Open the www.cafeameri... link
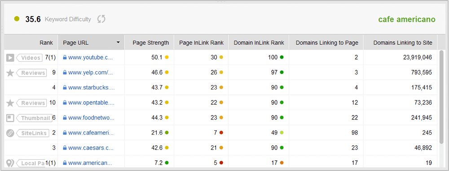Image resolution: width=449 pixels, height=171 pixels. (91, 133)
